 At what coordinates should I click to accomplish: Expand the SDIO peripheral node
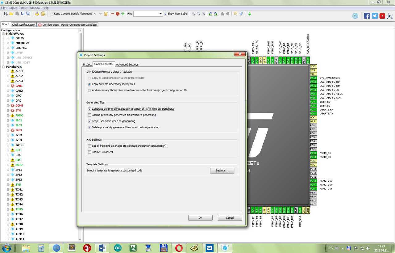point(8,165)
